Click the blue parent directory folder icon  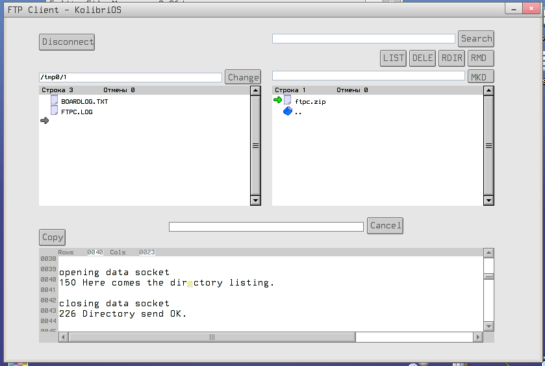(288, 112)
